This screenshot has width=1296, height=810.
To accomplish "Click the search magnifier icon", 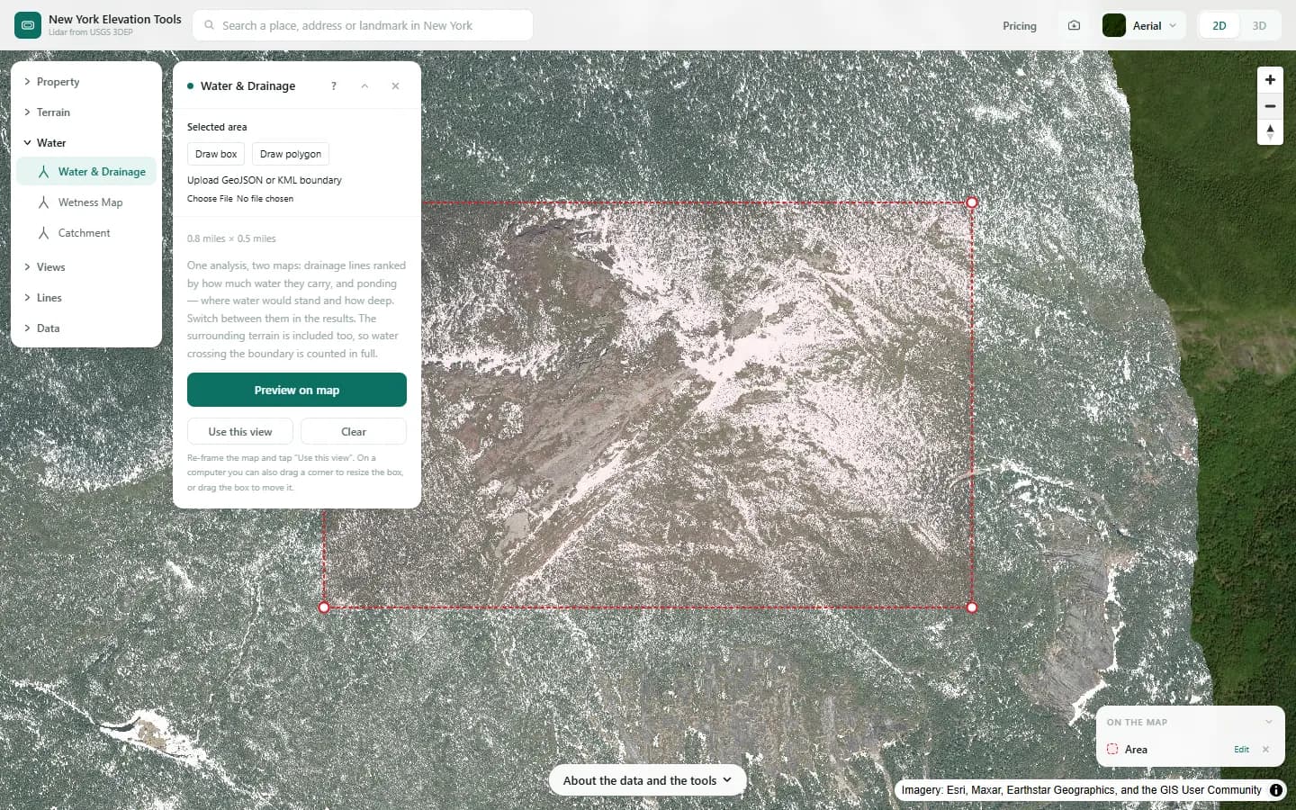I will (209, 25).
